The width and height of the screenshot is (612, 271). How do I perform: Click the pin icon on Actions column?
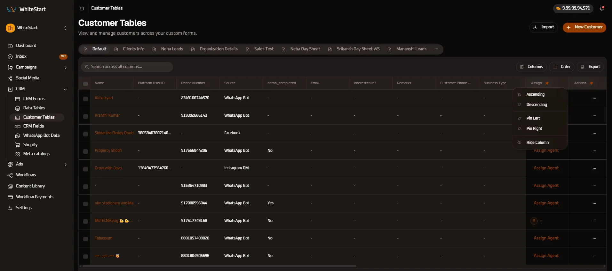(591, 83)
